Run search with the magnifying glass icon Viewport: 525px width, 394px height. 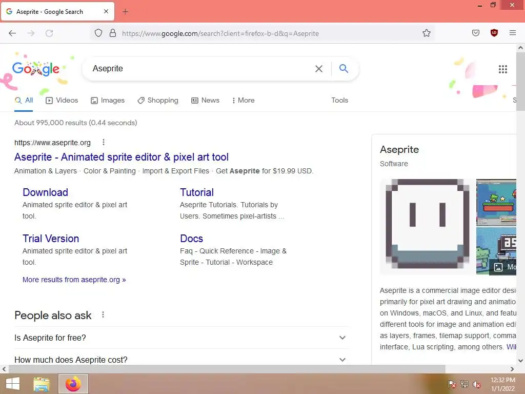[344, 68]
